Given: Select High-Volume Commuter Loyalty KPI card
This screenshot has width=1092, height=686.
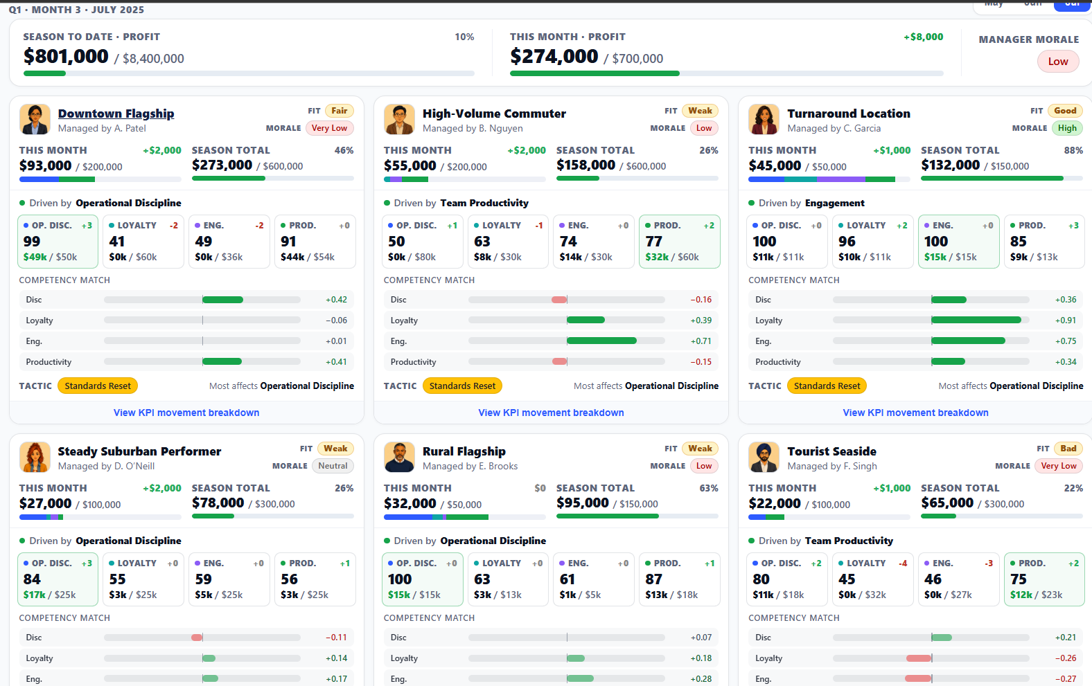Looking at the screenshot, I should pyautogui.click(x=508, y=242).
